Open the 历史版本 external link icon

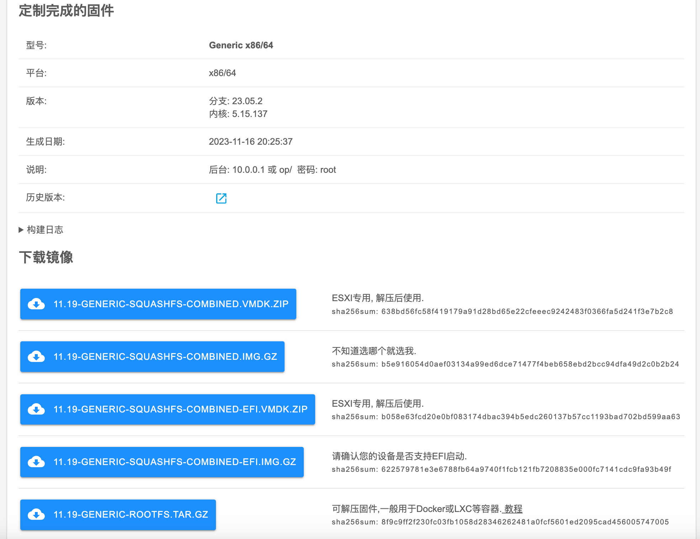point(221,198)
